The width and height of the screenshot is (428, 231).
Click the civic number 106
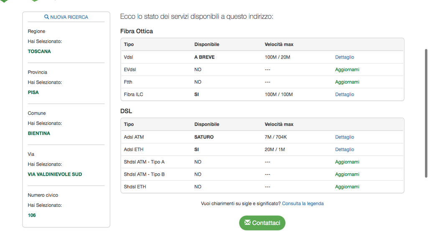[x=32, y=216]
